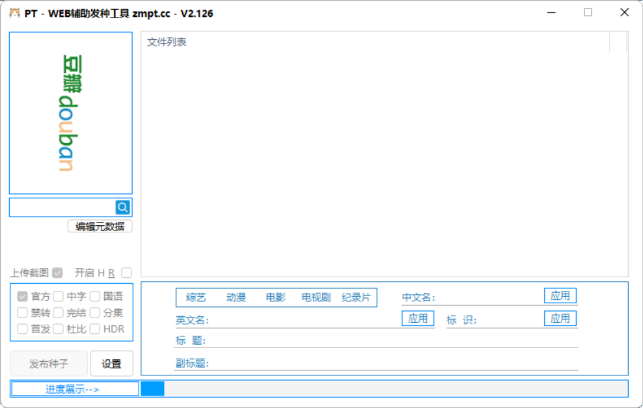Toggle the 禁转 checkbox

[22, 312]
